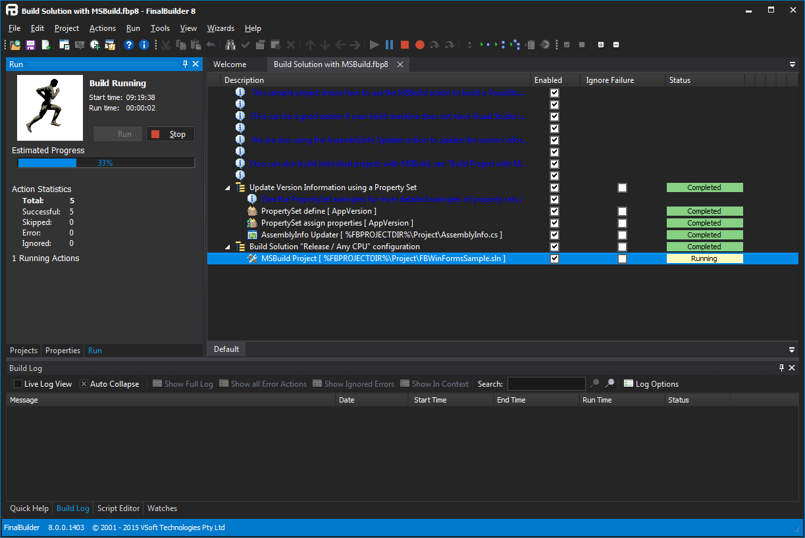Open the Watches tab
Screen dimensions: 805x538
click(162, 508)
